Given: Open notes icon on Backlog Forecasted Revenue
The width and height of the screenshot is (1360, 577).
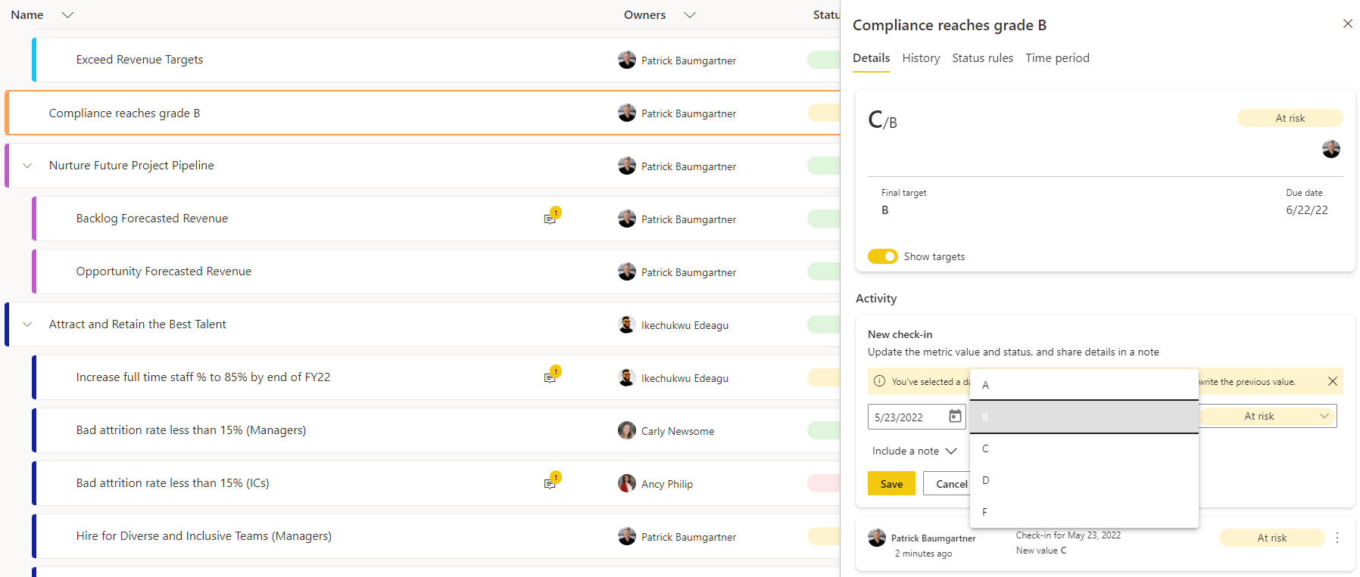Looking at the screenshot, I should [551, 218].
